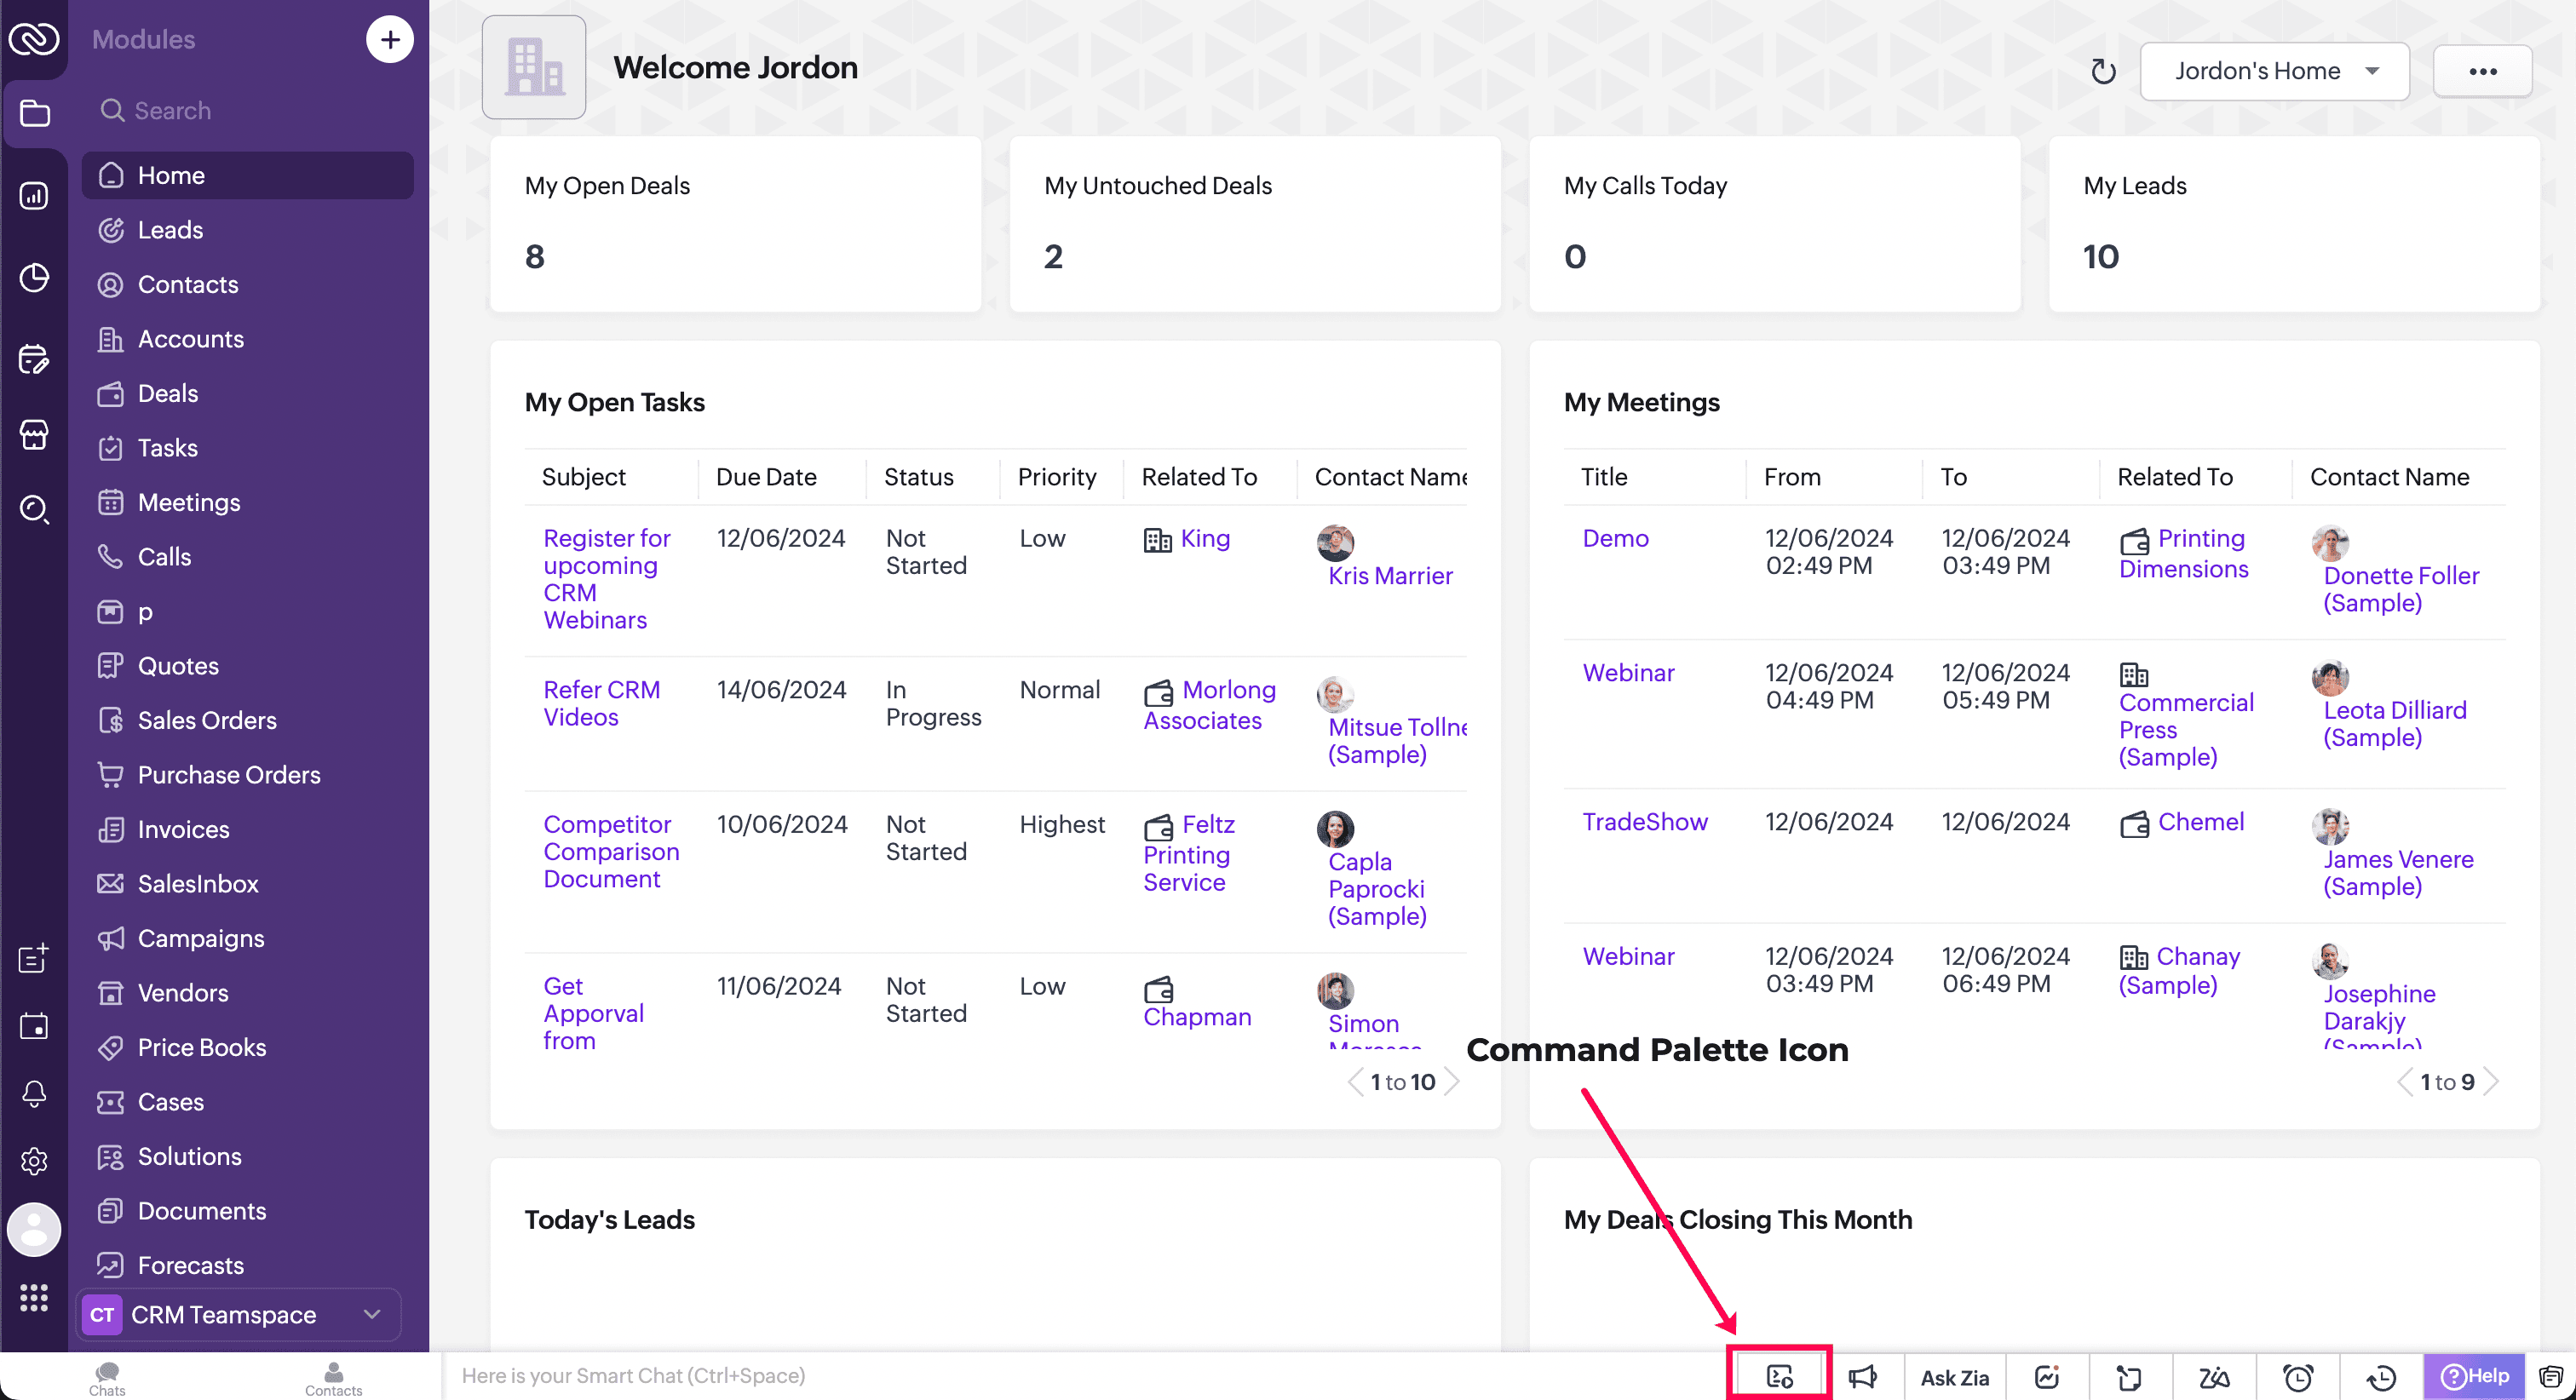Open the Command Palette icon
The height and width of the screenshot is (1400, 2576).
[x=1779, y=1376]
